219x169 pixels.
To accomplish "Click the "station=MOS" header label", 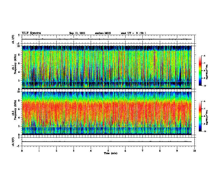I will (x=103, y=33).
